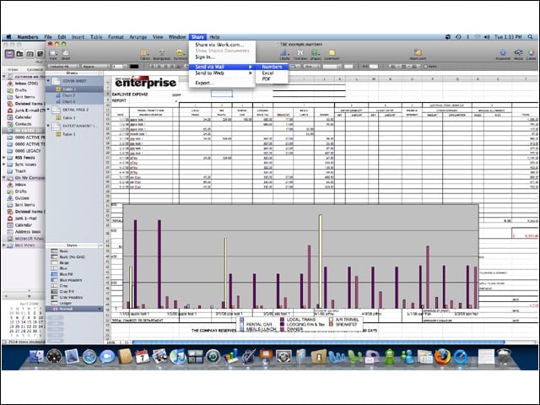
Task: Expand the RSS Feeds folder in Entourage
Action: click(x=4, y=158)
